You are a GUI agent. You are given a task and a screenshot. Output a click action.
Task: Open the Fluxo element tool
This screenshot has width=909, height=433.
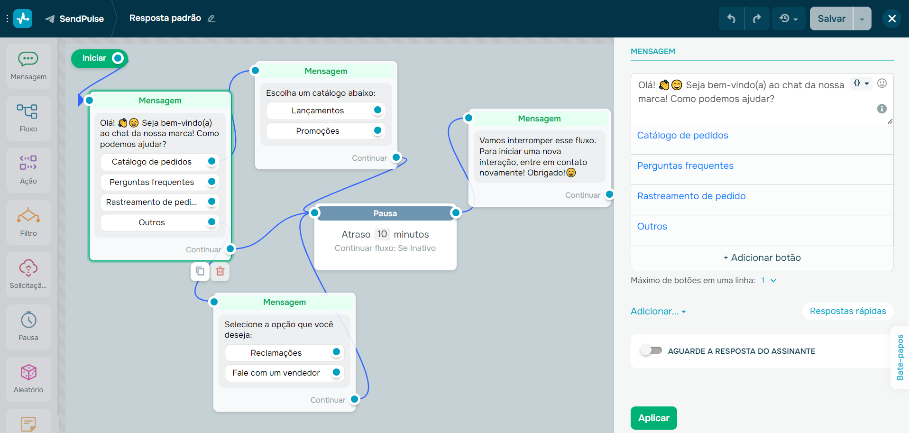[28, 118]
